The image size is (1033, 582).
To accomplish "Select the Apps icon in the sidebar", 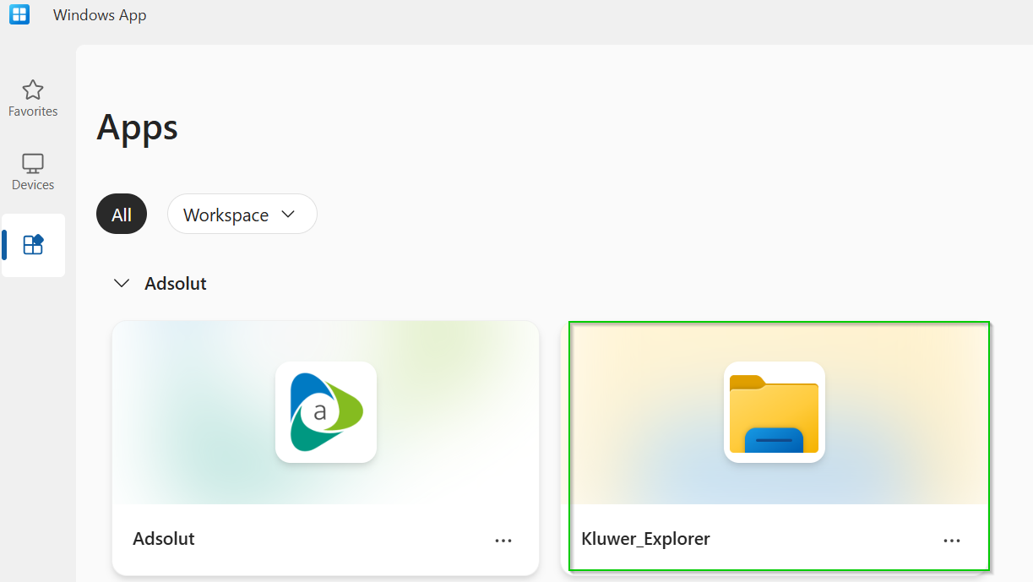I will point(33,245).
